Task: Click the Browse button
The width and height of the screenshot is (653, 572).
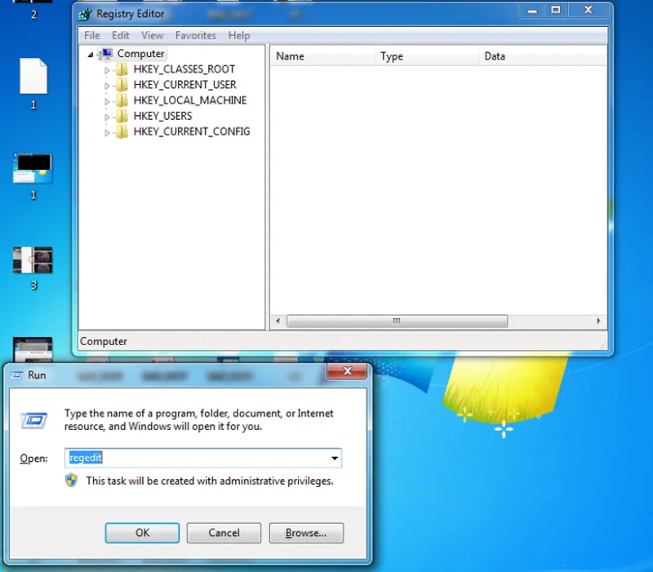Action: pos(305,533)
